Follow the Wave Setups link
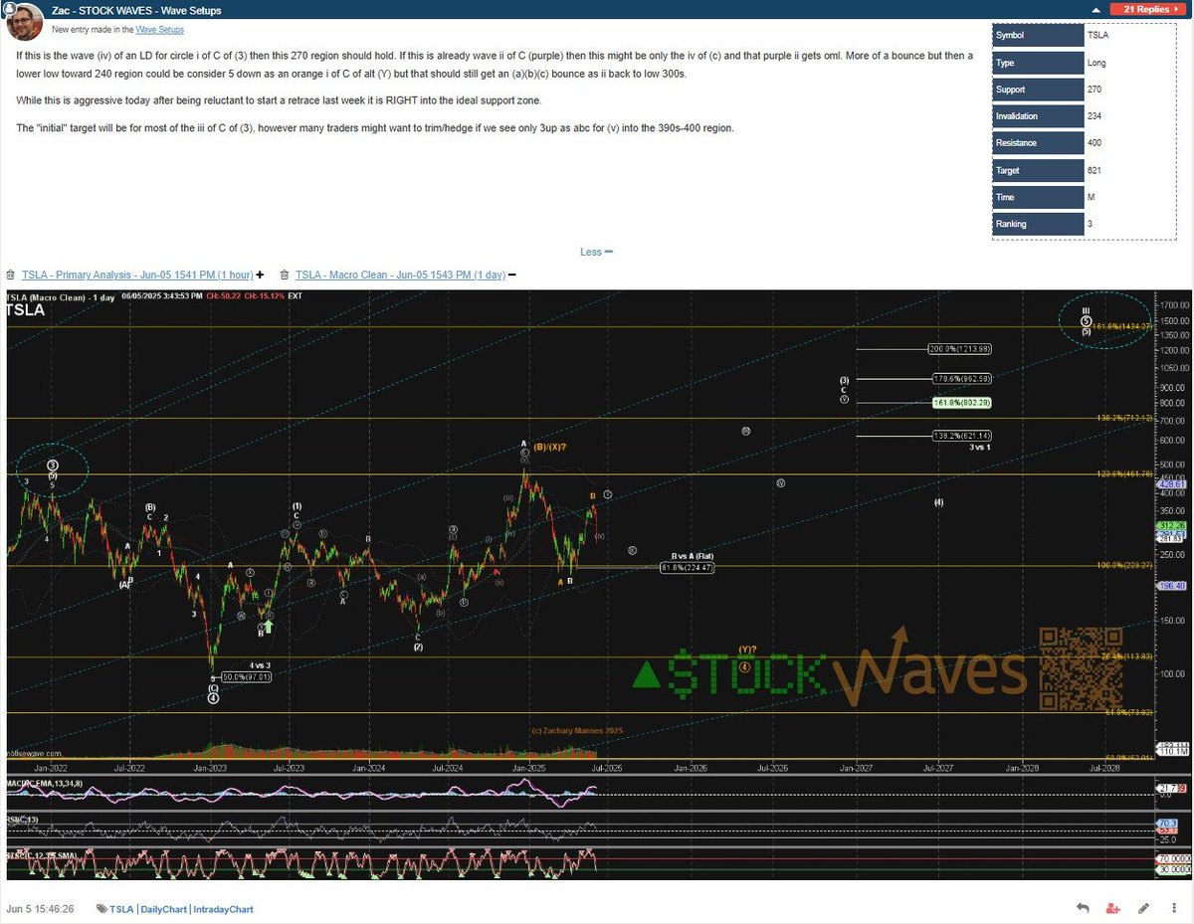The width and height of the screenshot is (1194, 924). 159,30
